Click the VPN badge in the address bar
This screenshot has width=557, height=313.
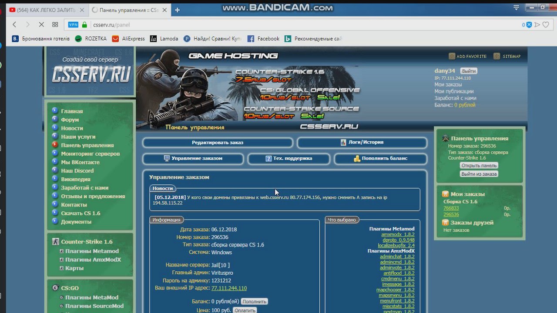click(73, 25)
